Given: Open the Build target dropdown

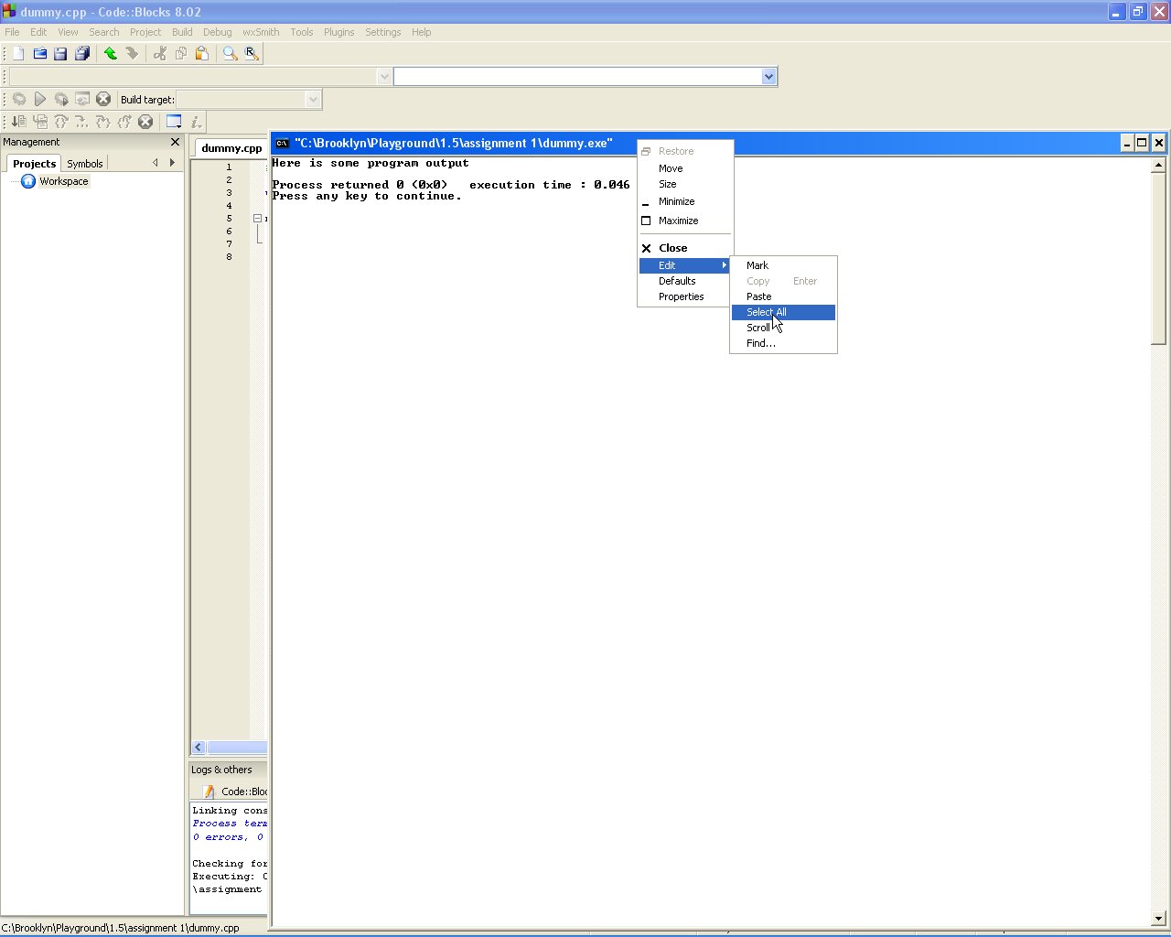Looking at the screenshot, I should 313,99.
